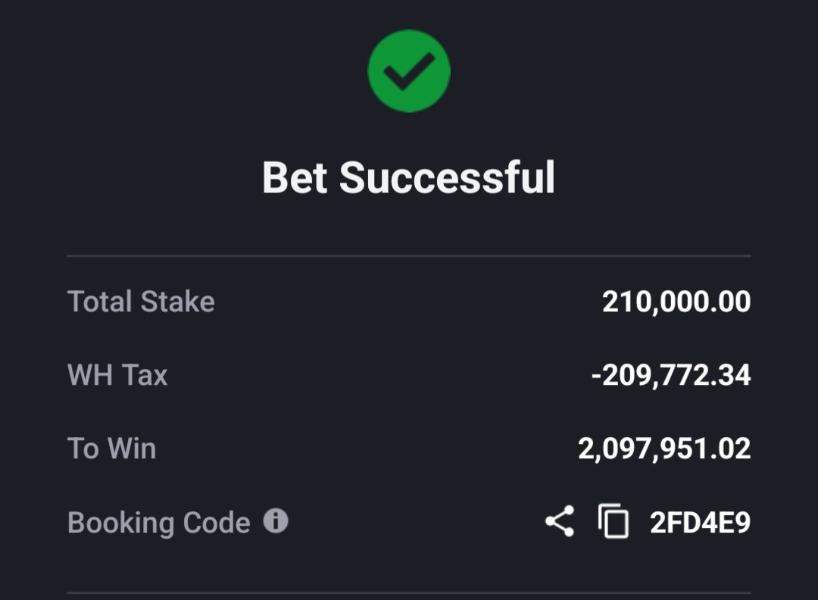Select the booking code 2FD4E9 text

700,522
